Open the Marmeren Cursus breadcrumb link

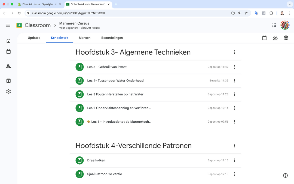tap(74, 23)
